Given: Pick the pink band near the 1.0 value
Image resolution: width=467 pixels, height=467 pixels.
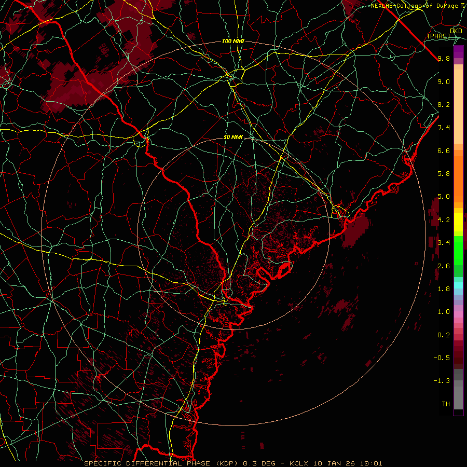Looking at the screenshot, I should point(458,314).
